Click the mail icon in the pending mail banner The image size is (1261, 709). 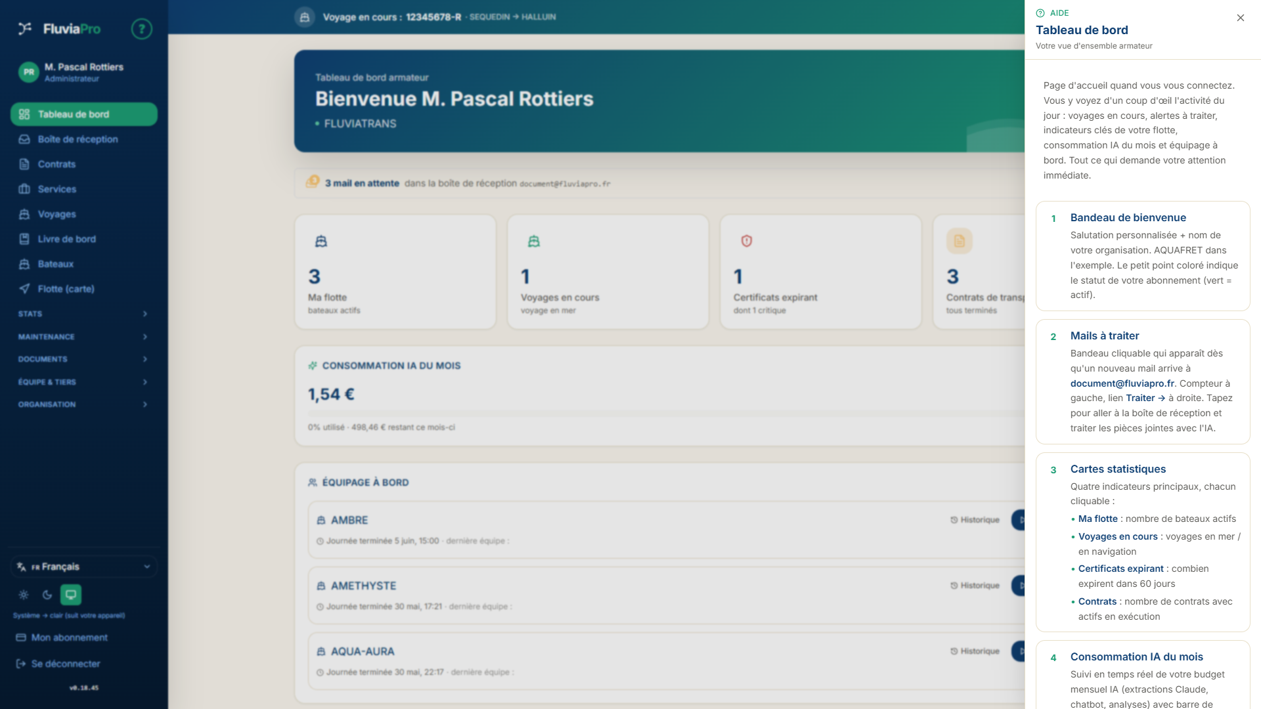313,182
